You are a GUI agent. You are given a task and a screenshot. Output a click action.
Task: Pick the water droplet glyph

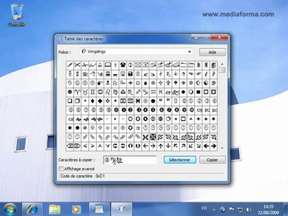click(145, 83)
